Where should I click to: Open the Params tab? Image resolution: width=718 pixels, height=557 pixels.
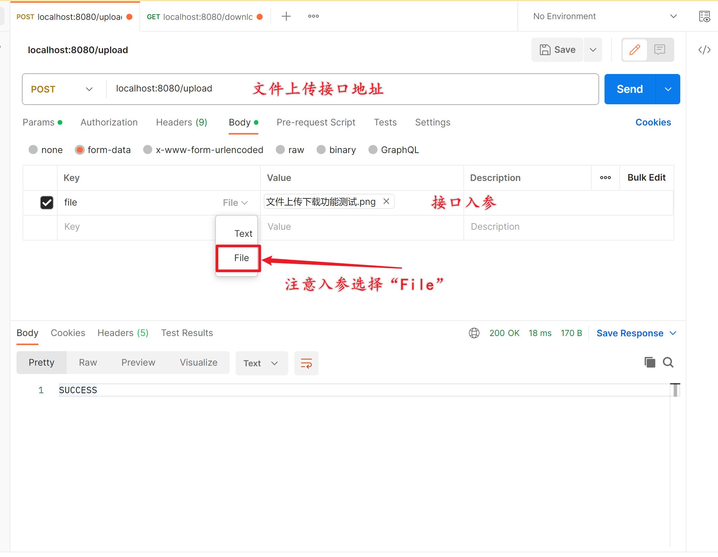click(42, 122)
